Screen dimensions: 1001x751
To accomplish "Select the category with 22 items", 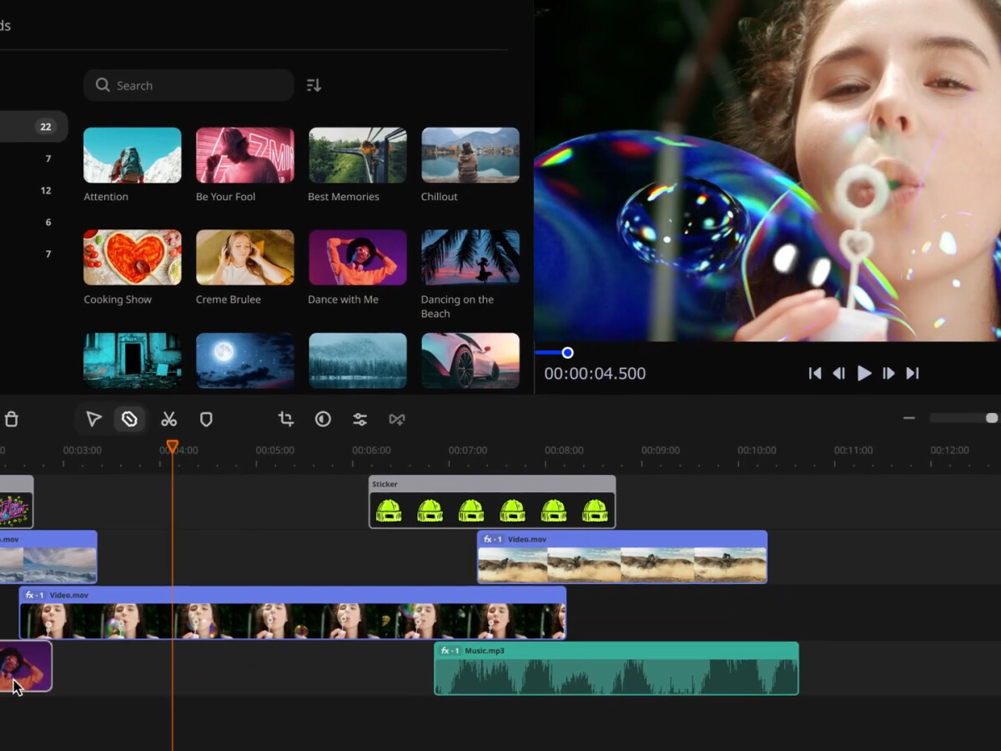I will coord(33,127).
